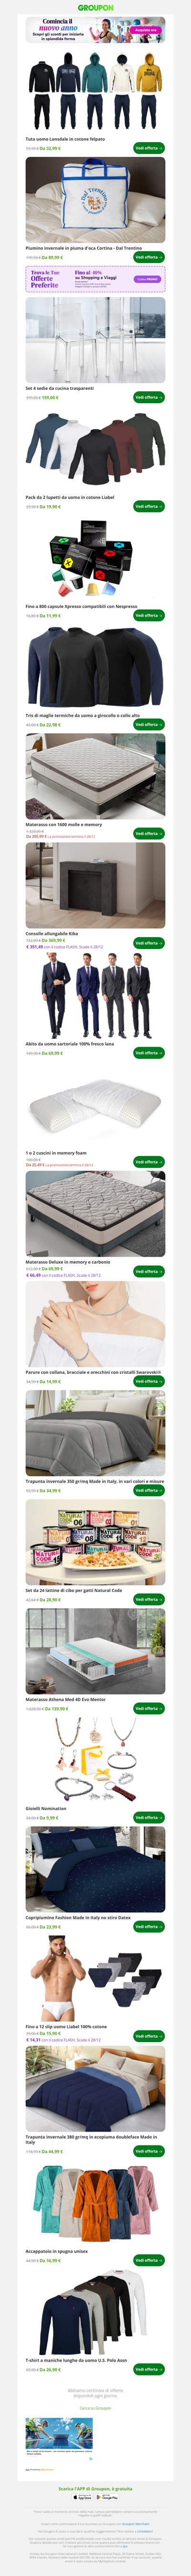Click 'Vedi offerta' for Piumino invernale Dal Trentino
The image size is (191, 2576).
pos(149,257)
